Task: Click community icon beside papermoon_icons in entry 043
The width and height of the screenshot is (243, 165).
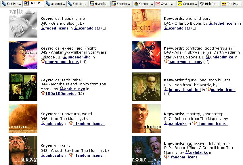Action: pyautogui.click(x=166, y=62)
